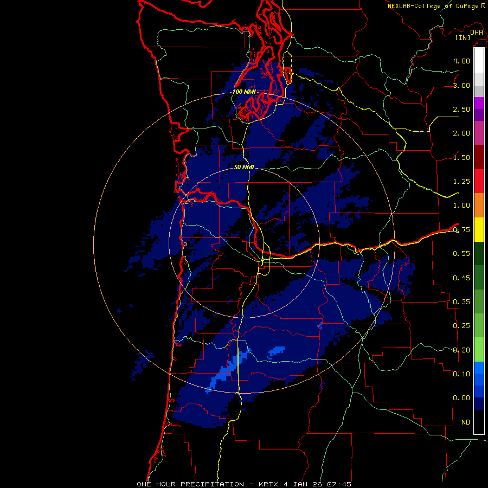
Task: Select the bright magenta legend swatch
Action: pyautogui.click(x=479, y=103)
